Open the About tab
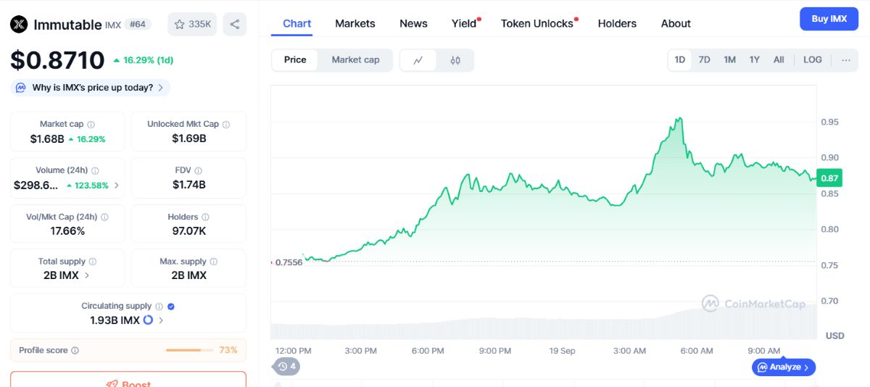 point(676,24)
